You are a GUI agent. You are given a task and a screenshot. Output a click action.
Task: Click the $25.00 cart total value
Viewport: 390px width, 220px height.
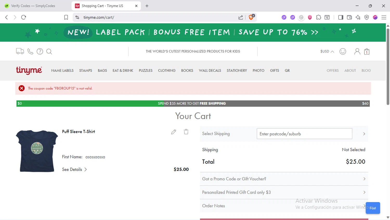point(355,162)
